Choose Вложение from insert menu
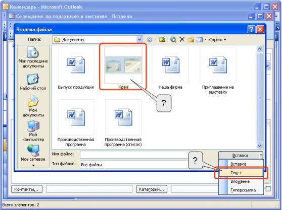 click(241, 181)
